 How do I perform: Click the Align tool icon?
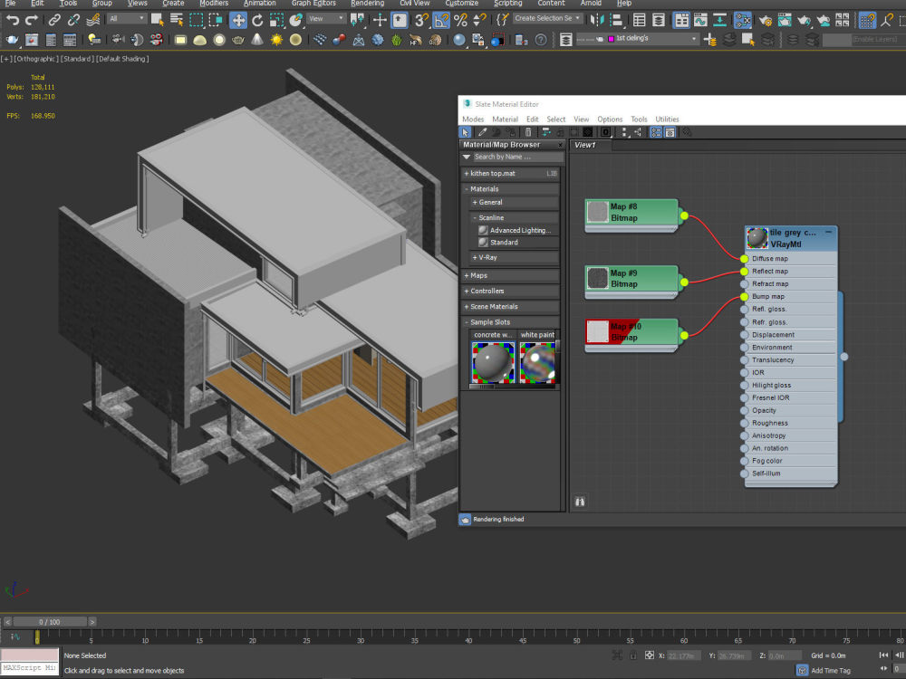616,20
